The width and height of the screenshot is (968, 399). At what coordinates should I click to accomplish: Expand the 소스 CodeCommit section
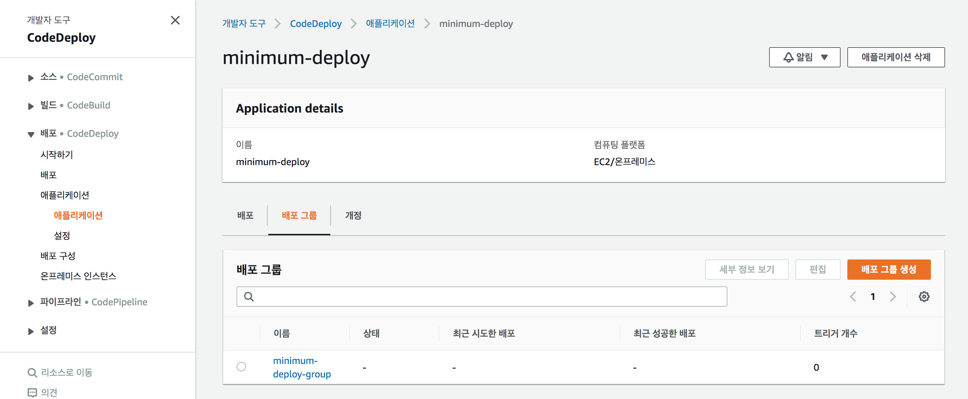[x=31, y=78]
